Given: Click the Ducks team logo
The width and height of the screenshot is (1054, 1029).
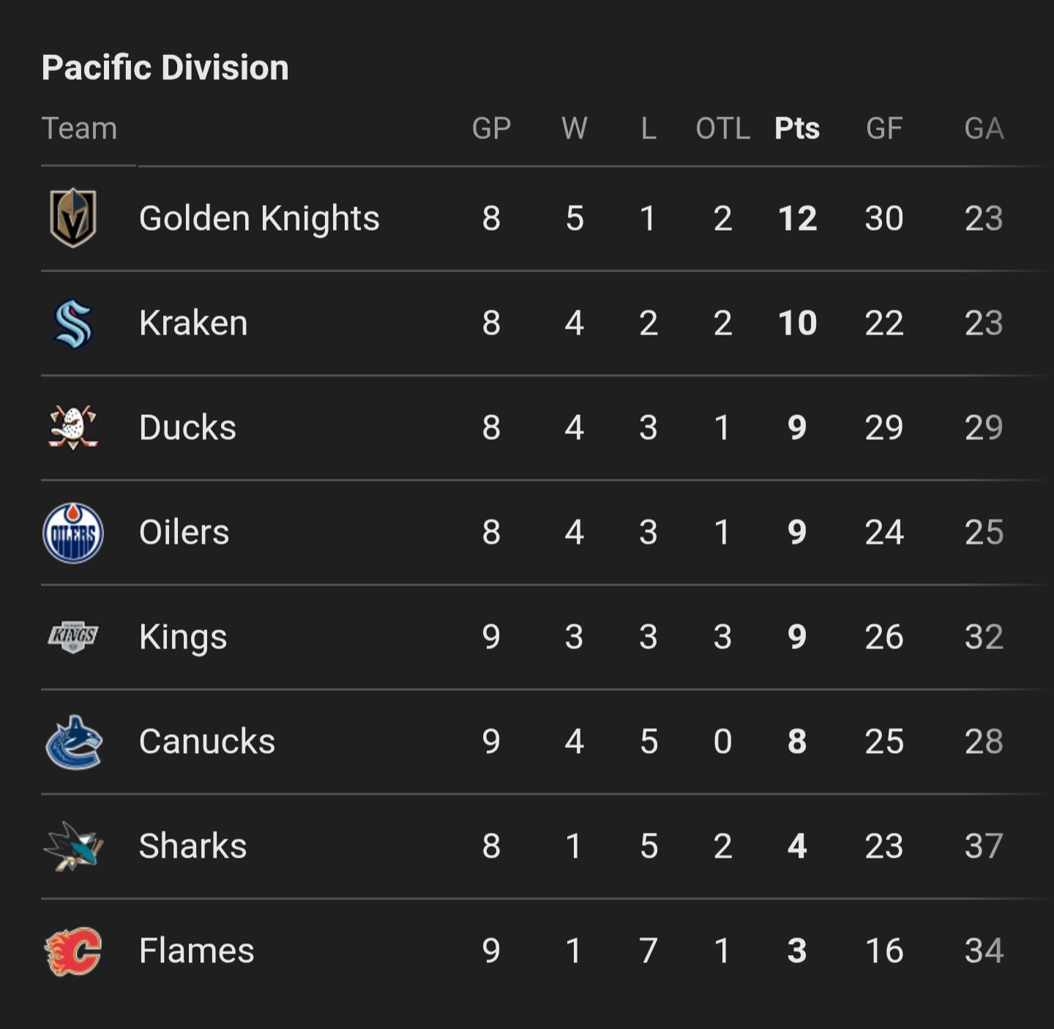Looking at the screenshot, I should (x=73, y=427).
